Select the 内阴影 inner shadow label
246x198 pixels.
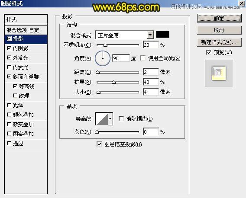click(20, 48)
